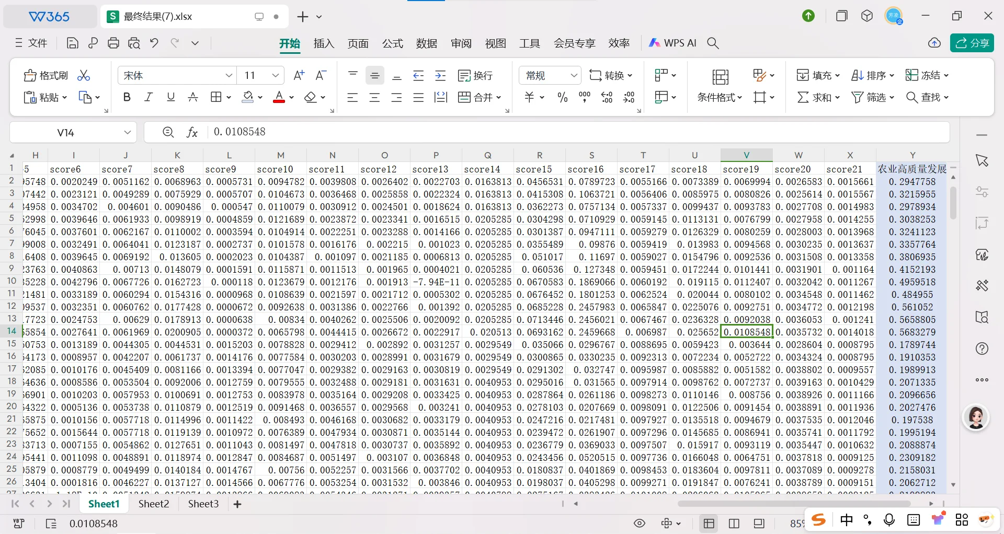Switch to Sheet2 tab

pos(154,504)
